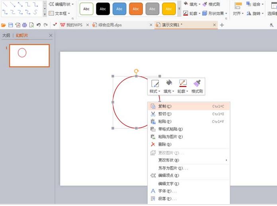Click the new tab plus button
Image resolution: width=277 pixels, height=206 pixels.
tap(222, 25)
